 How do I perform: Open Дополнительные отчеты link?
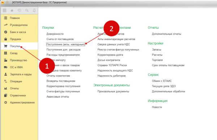click(166, 34)
